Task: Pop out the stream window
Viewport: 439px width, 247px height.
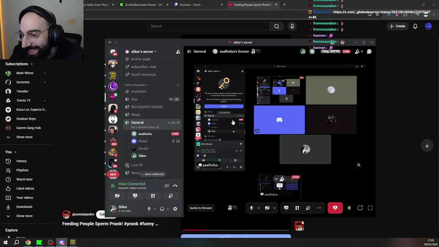Action: point(360,208)
